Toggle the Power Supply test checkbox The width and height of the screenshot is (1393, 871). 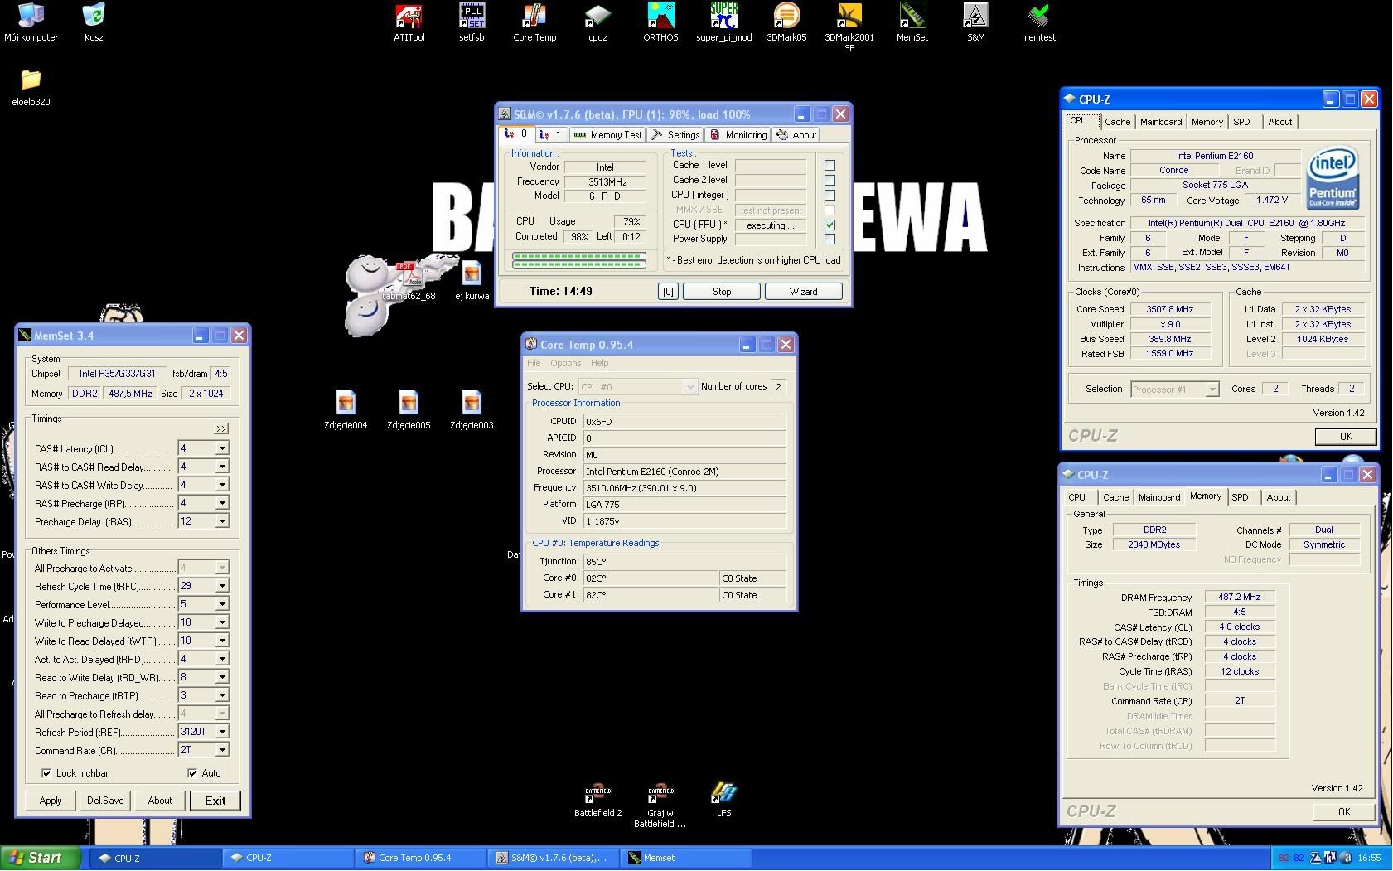pos(830,240)
